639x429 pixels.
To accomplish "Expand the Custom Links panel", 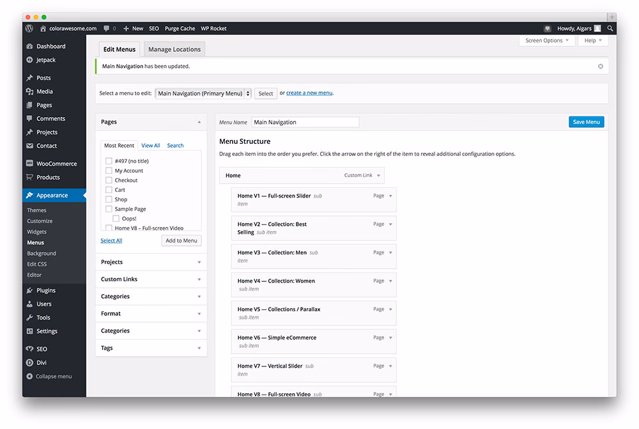I will [x=151, y=279].
